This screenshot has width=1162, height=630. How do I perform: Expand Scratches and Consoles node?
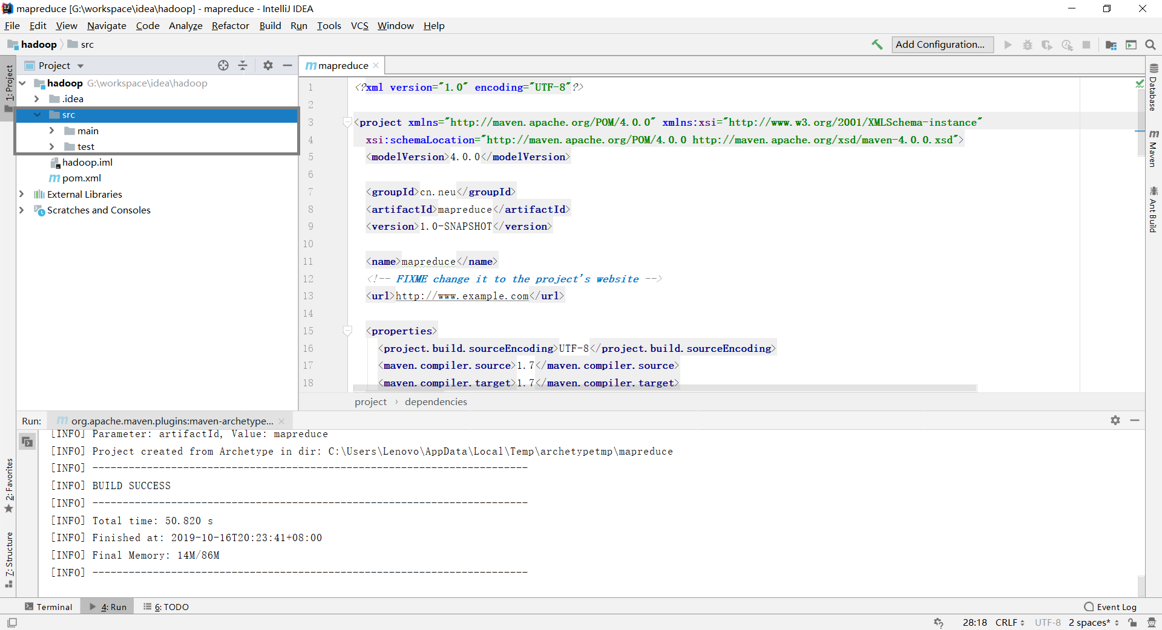[22, 210]
